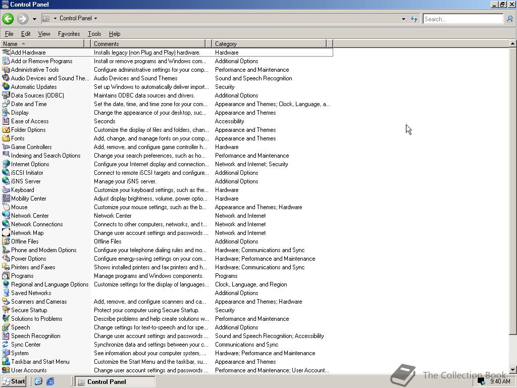
Task: Click the Control Panel taskbar button
Action: click(x=115, y=382)
